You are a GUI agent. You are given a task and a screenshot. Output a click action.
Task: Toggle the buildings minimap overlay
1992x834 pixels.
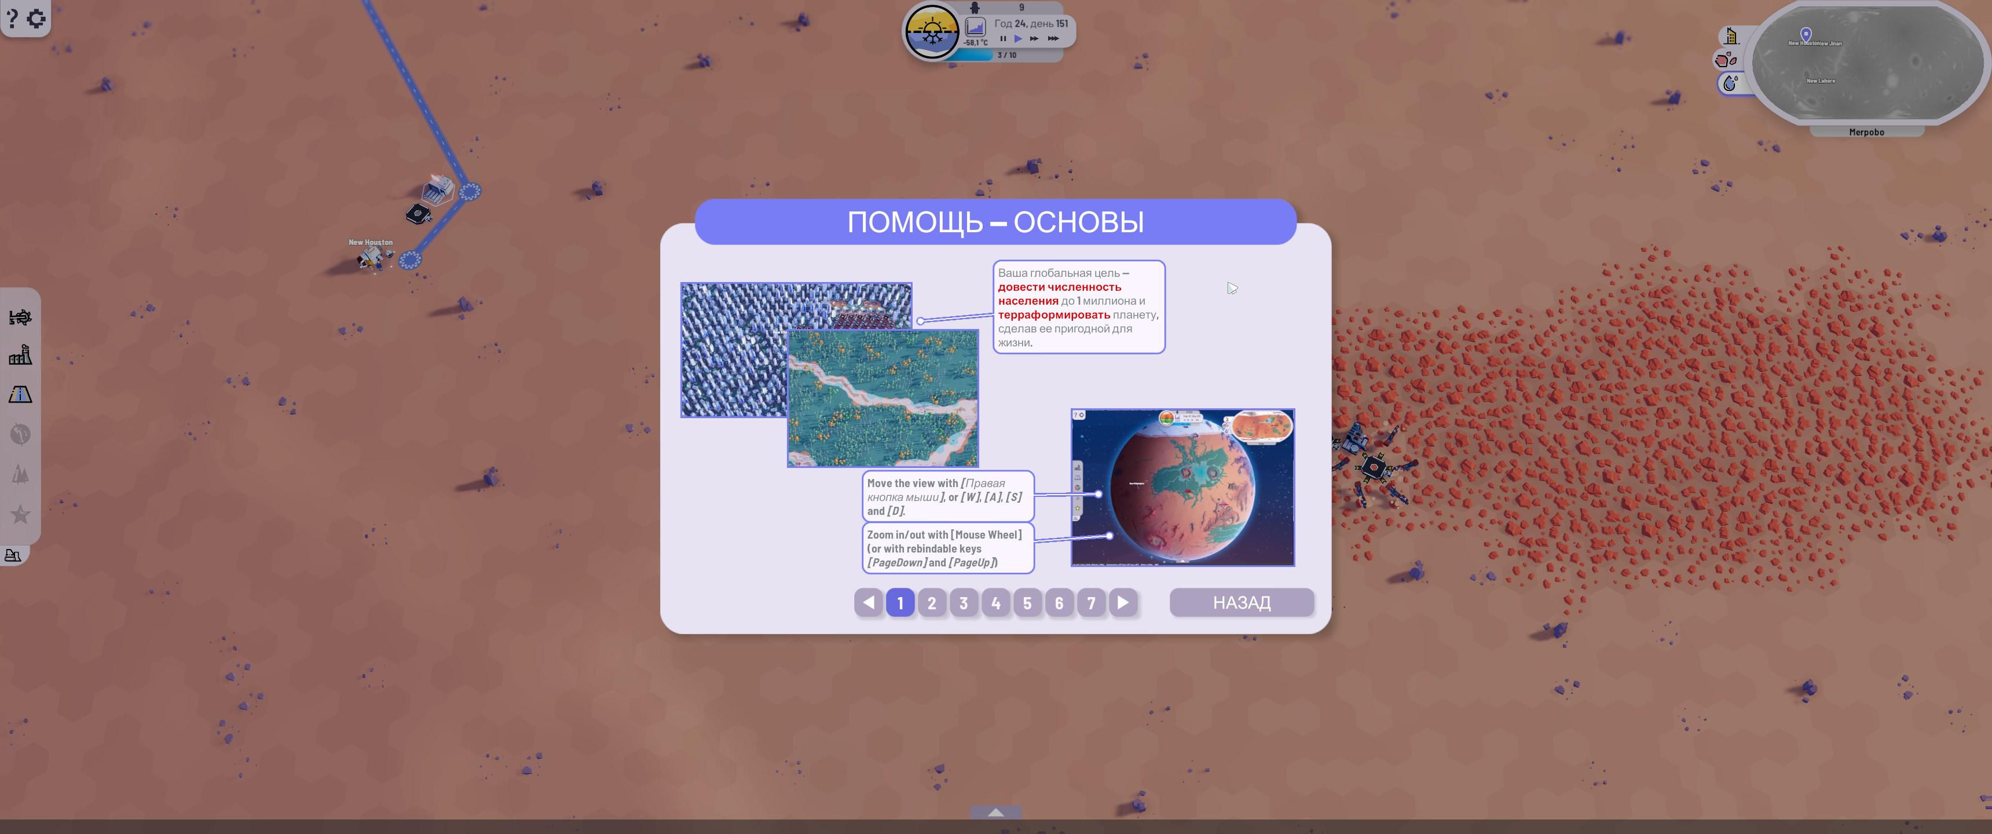tap(1731, 35)
